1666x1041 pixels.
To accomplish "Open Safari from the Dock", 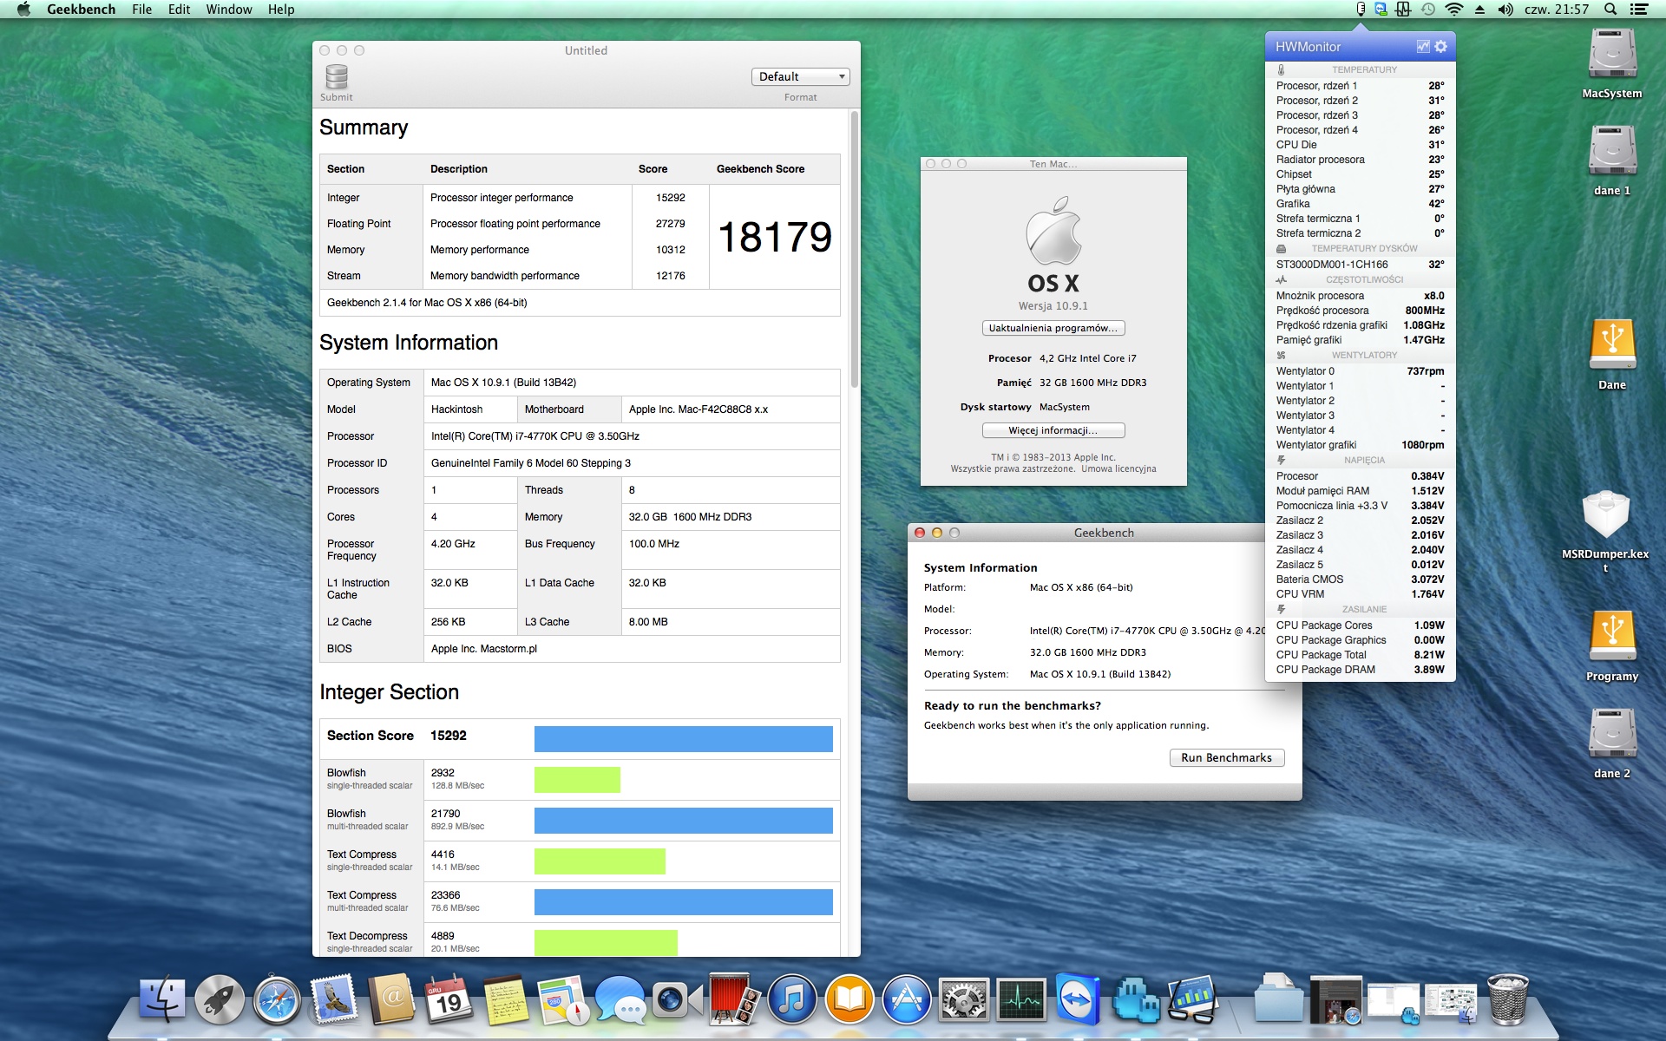I will pyautogui.click(x=277, y=1000).
